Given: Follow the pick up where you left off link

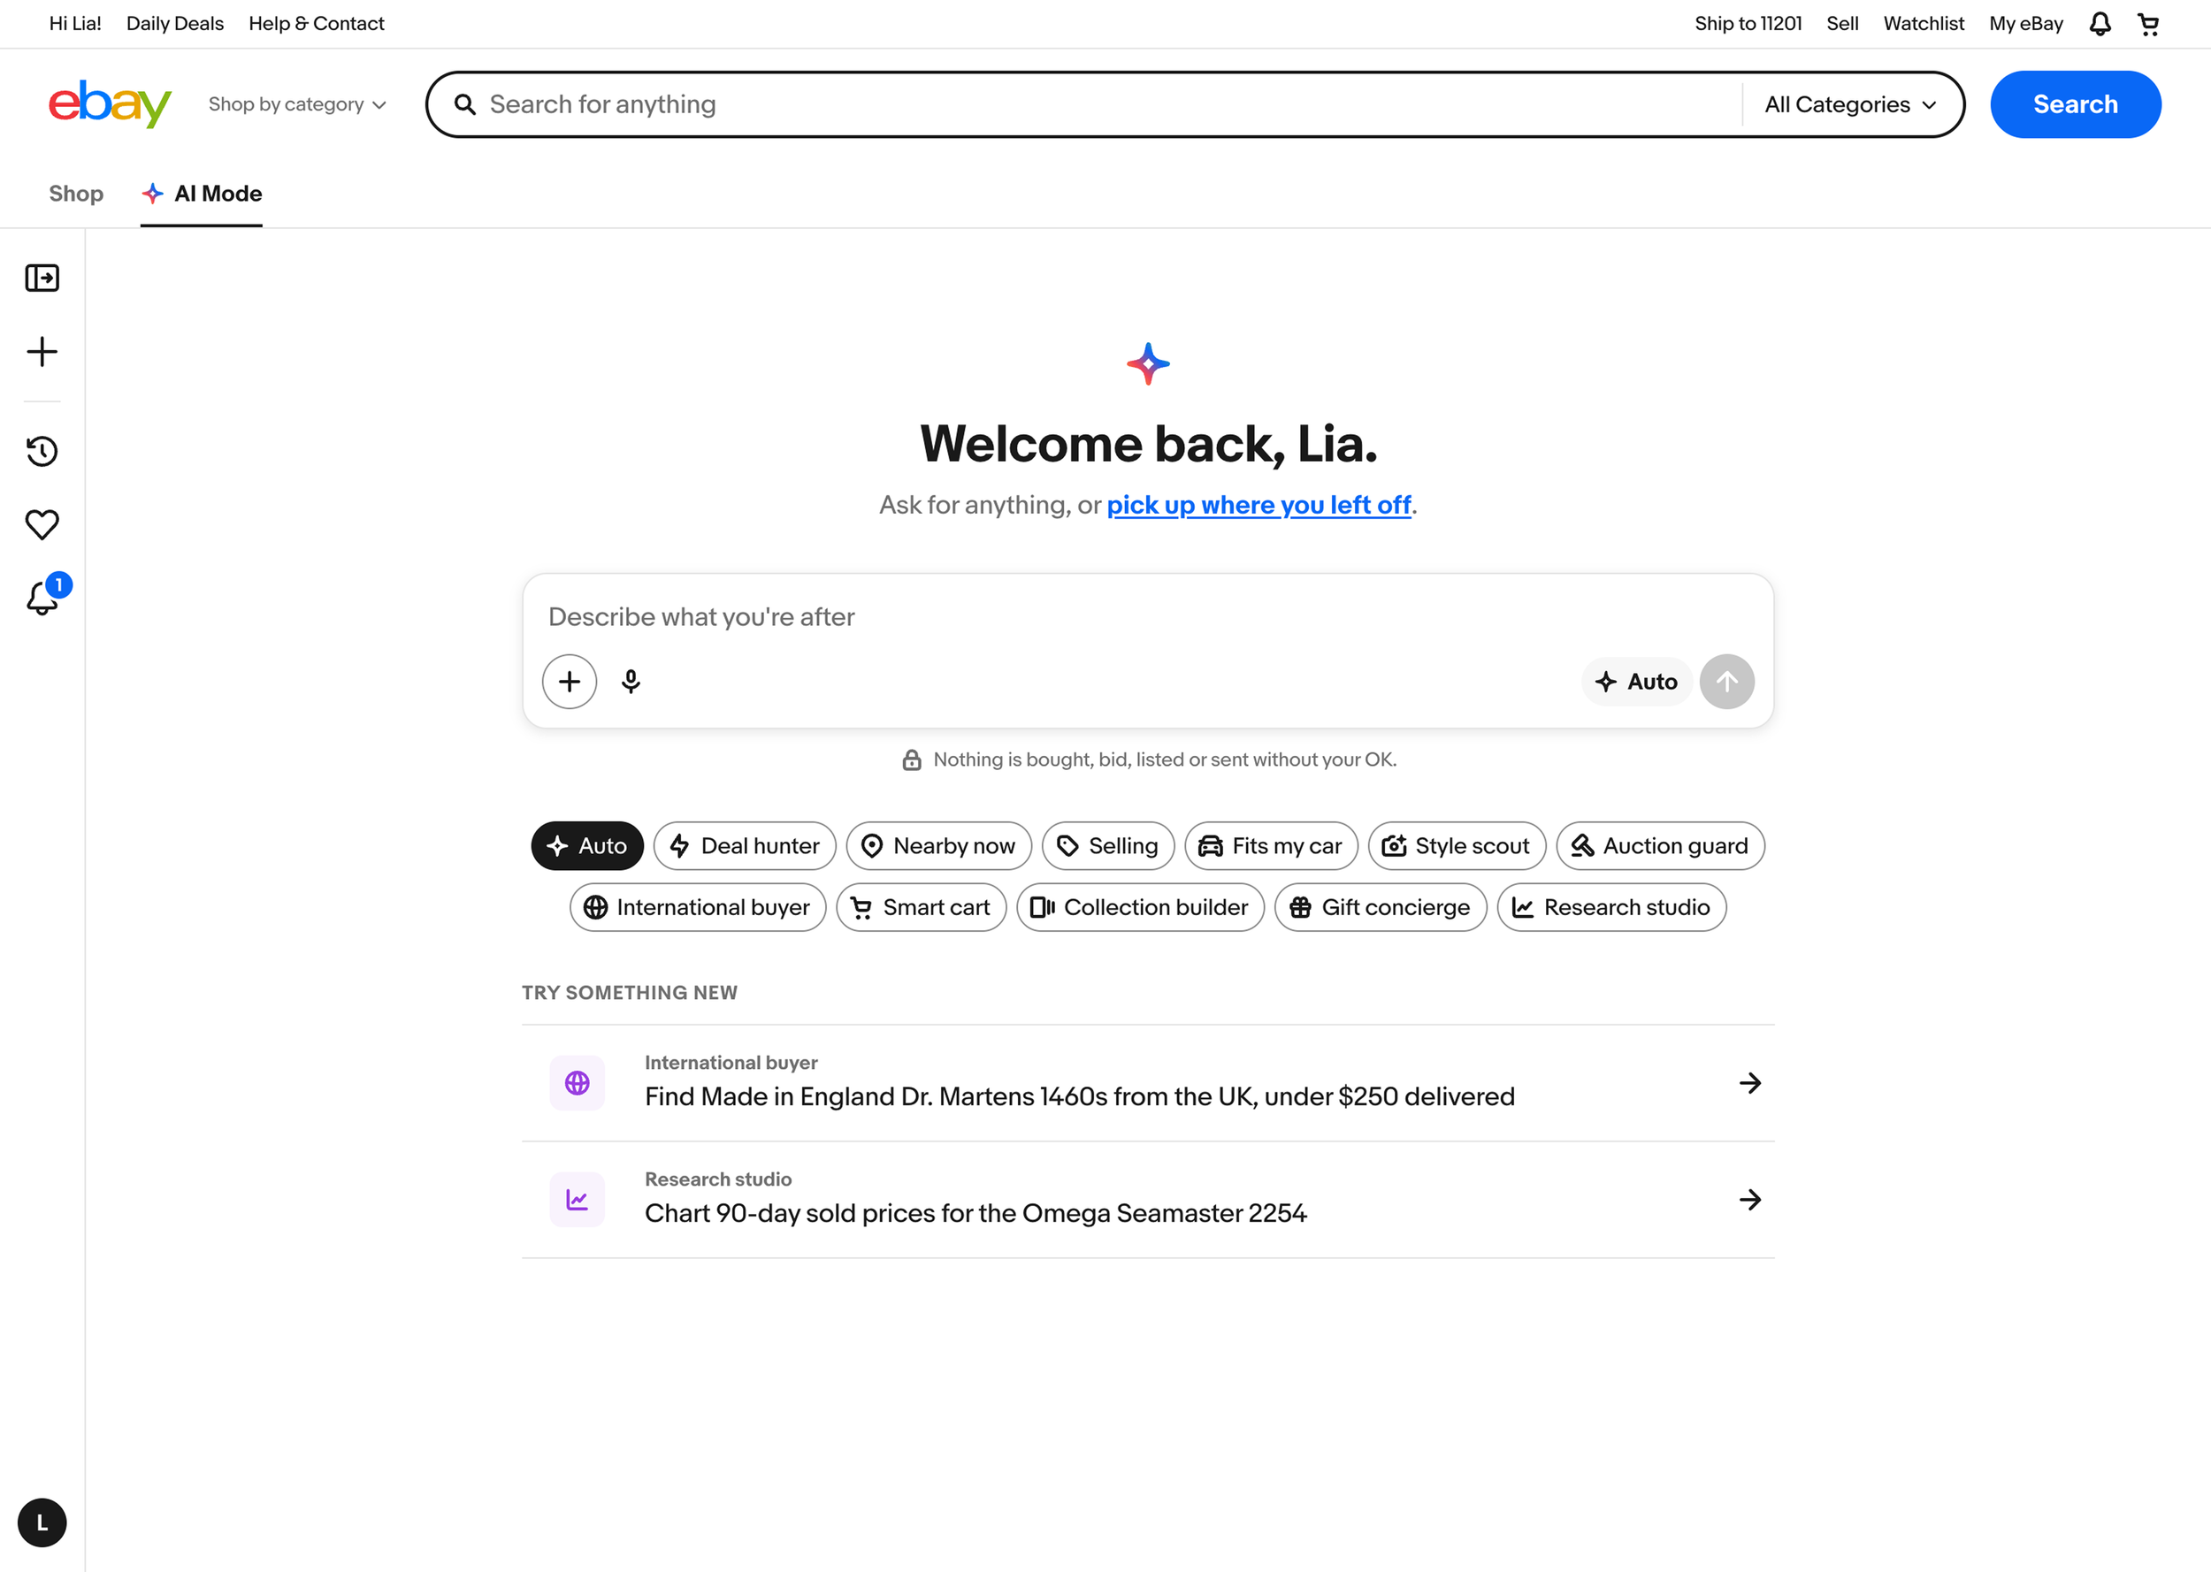Looking at the screenshot, I should (x=1259, y=506).
